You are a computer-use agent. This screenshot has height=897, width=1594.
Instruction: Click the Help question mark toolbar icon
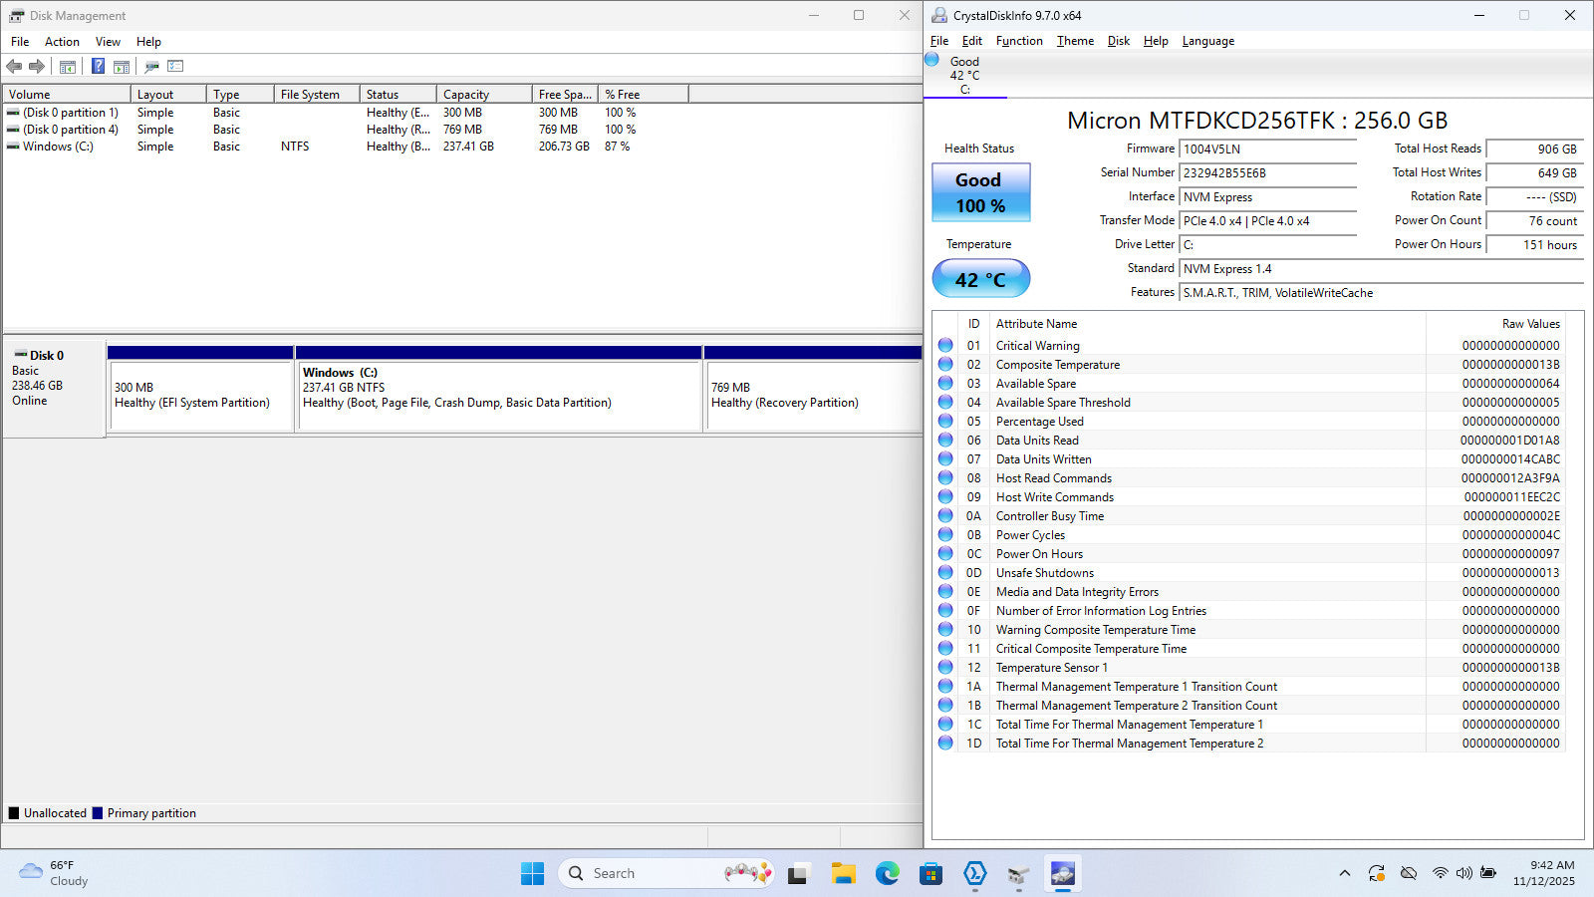point(98,67)
